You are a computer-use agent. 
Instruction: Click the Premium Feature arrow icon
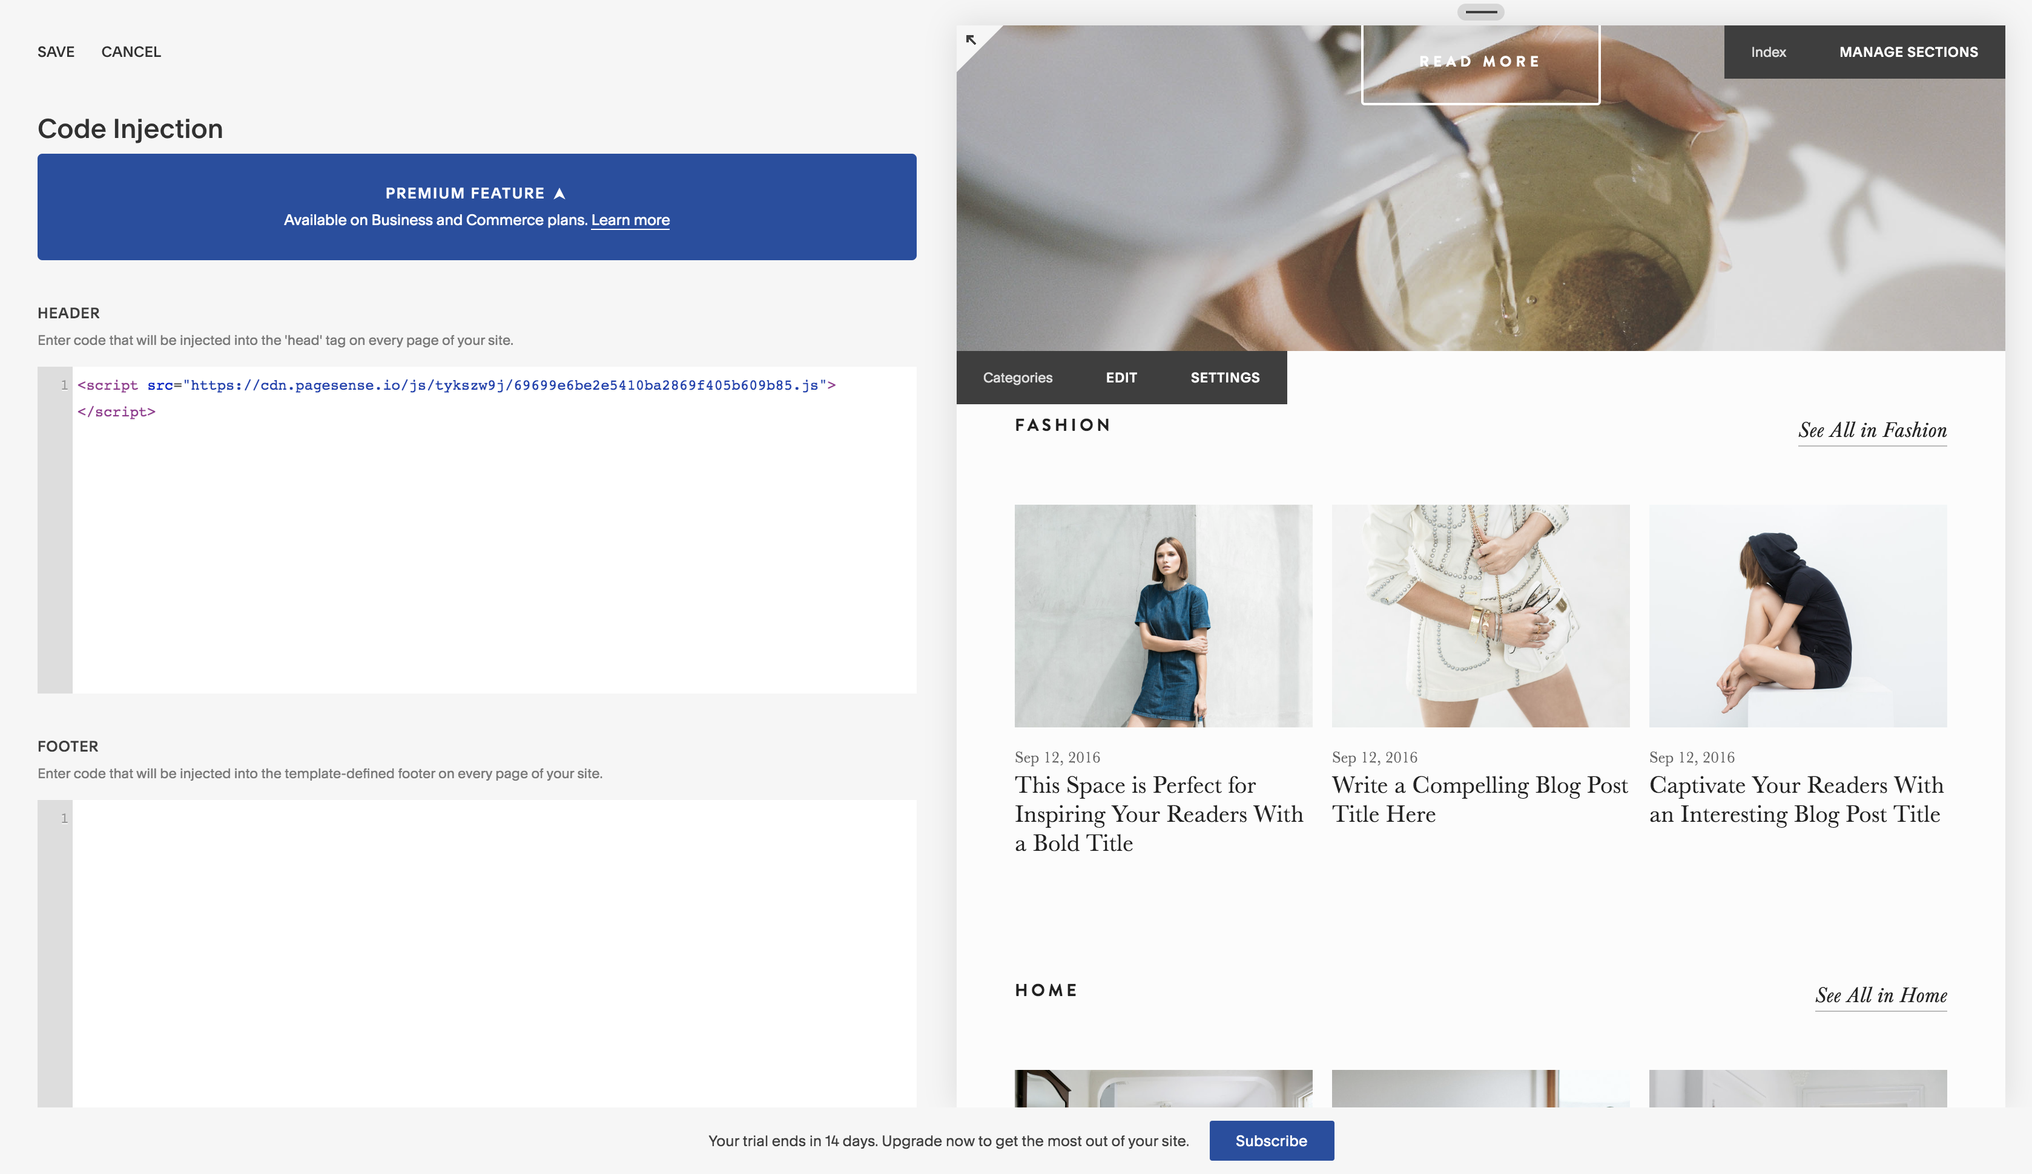pos(559,194)
